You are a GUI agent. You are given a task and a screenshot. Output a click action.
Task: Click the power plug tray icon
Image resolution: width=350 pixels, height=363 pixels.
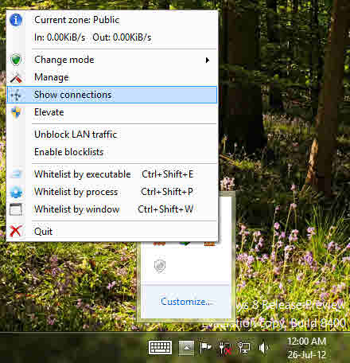pos(225,348)
